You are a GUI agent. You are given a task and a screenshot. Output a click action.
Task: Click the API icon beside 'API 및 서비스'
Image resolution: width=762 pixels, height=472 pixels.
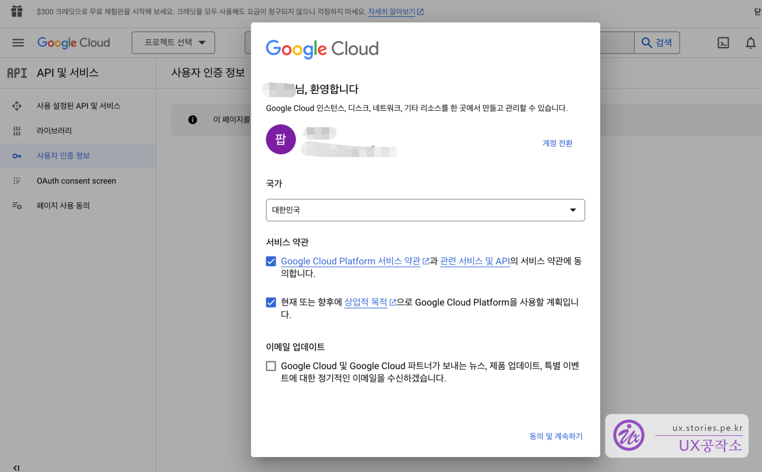pyautogui.click(x=17, y=73)
